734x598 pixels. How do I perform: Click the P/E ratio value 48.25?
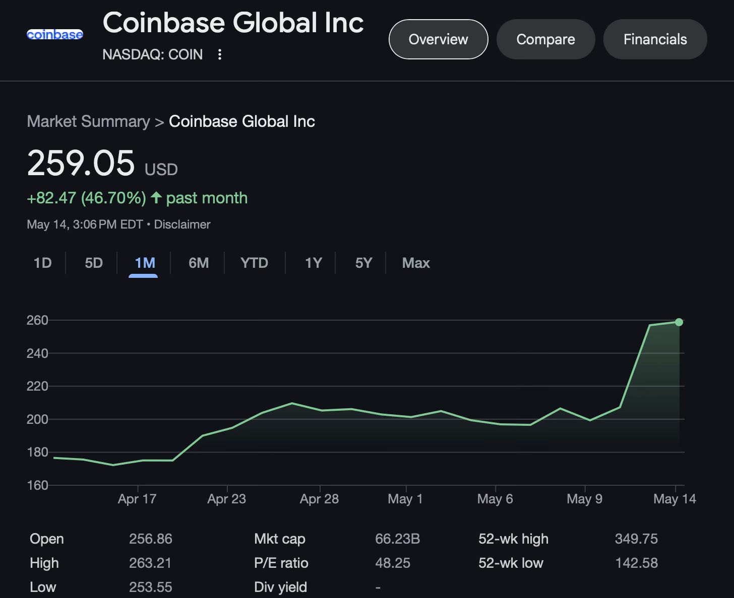tap(393, 563)
